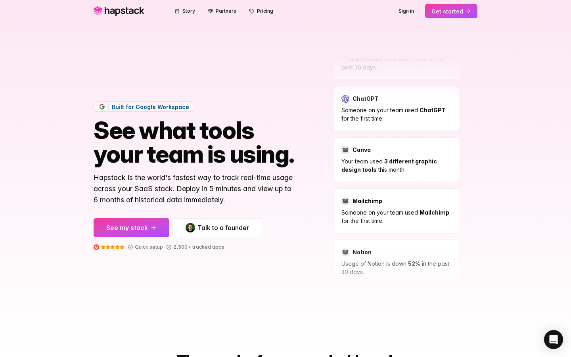Click the Pricing tag icon

click(252, 11)
